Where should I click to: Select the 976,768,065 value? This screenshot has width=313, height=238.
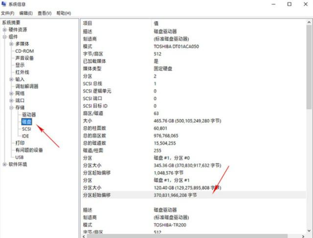[166, 136]
